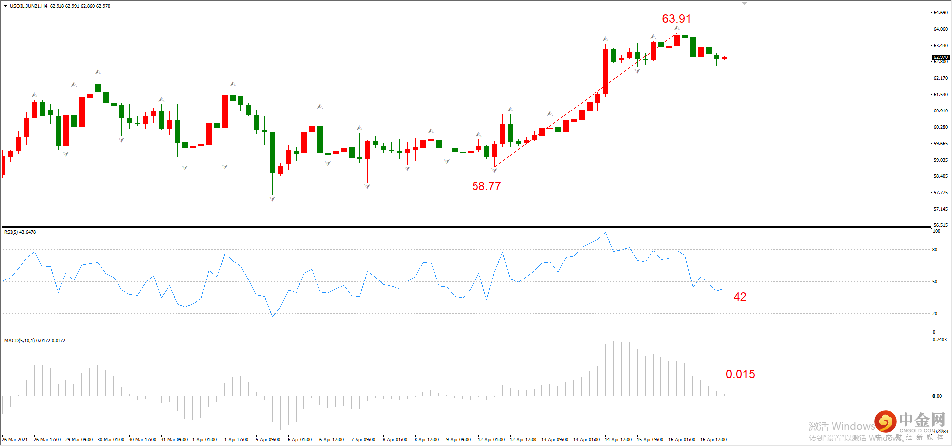Click the 57.775 price scale value

click(941, 193)
